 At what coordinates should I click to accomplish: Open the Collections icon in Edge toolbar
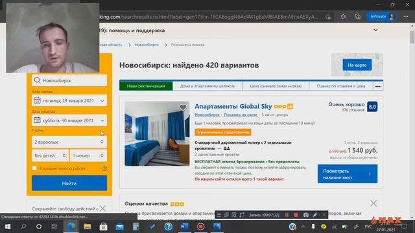click(x=357, y=16)
